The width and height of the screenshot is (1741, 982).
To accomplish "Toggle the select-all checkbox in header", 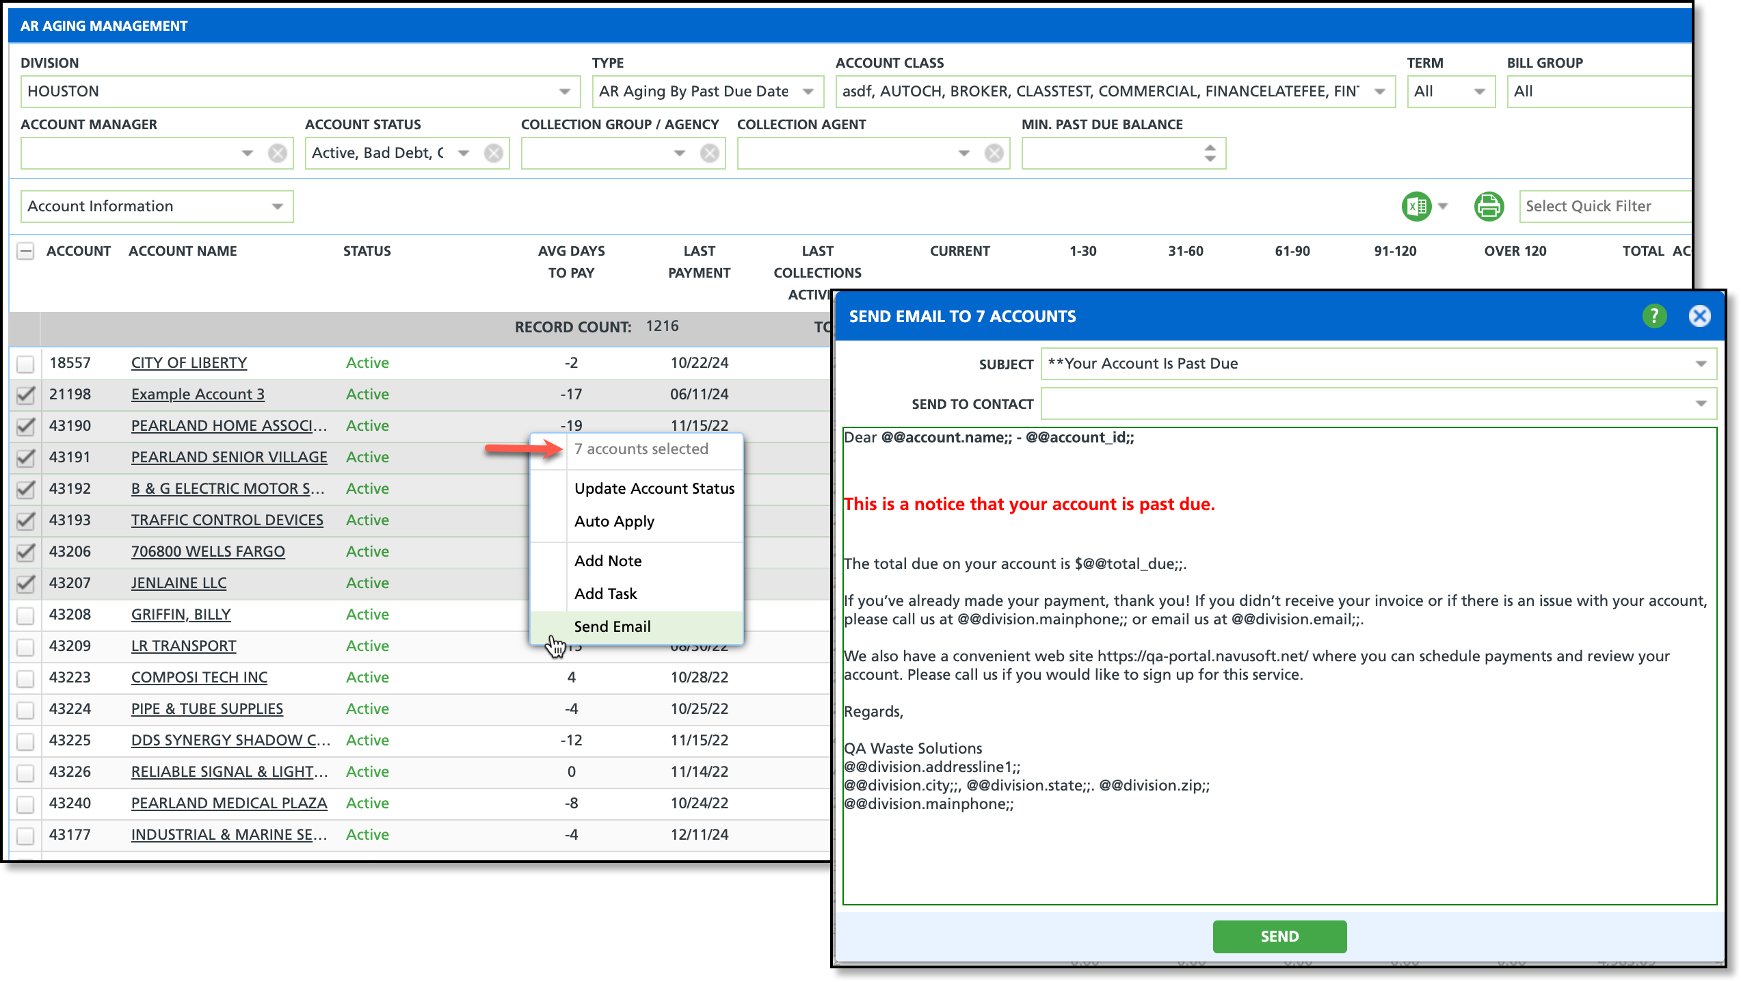I will (25, 251).
